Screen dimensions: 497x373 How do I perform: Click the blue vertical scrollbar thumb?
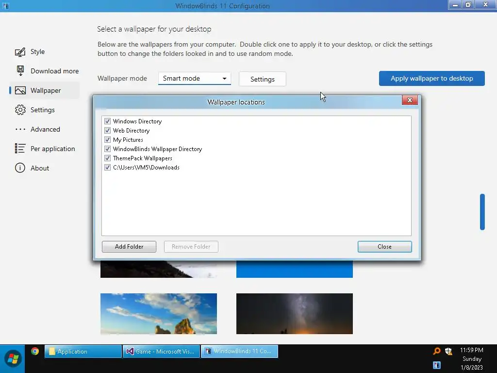pyautogui.click(x=482, y=212)
